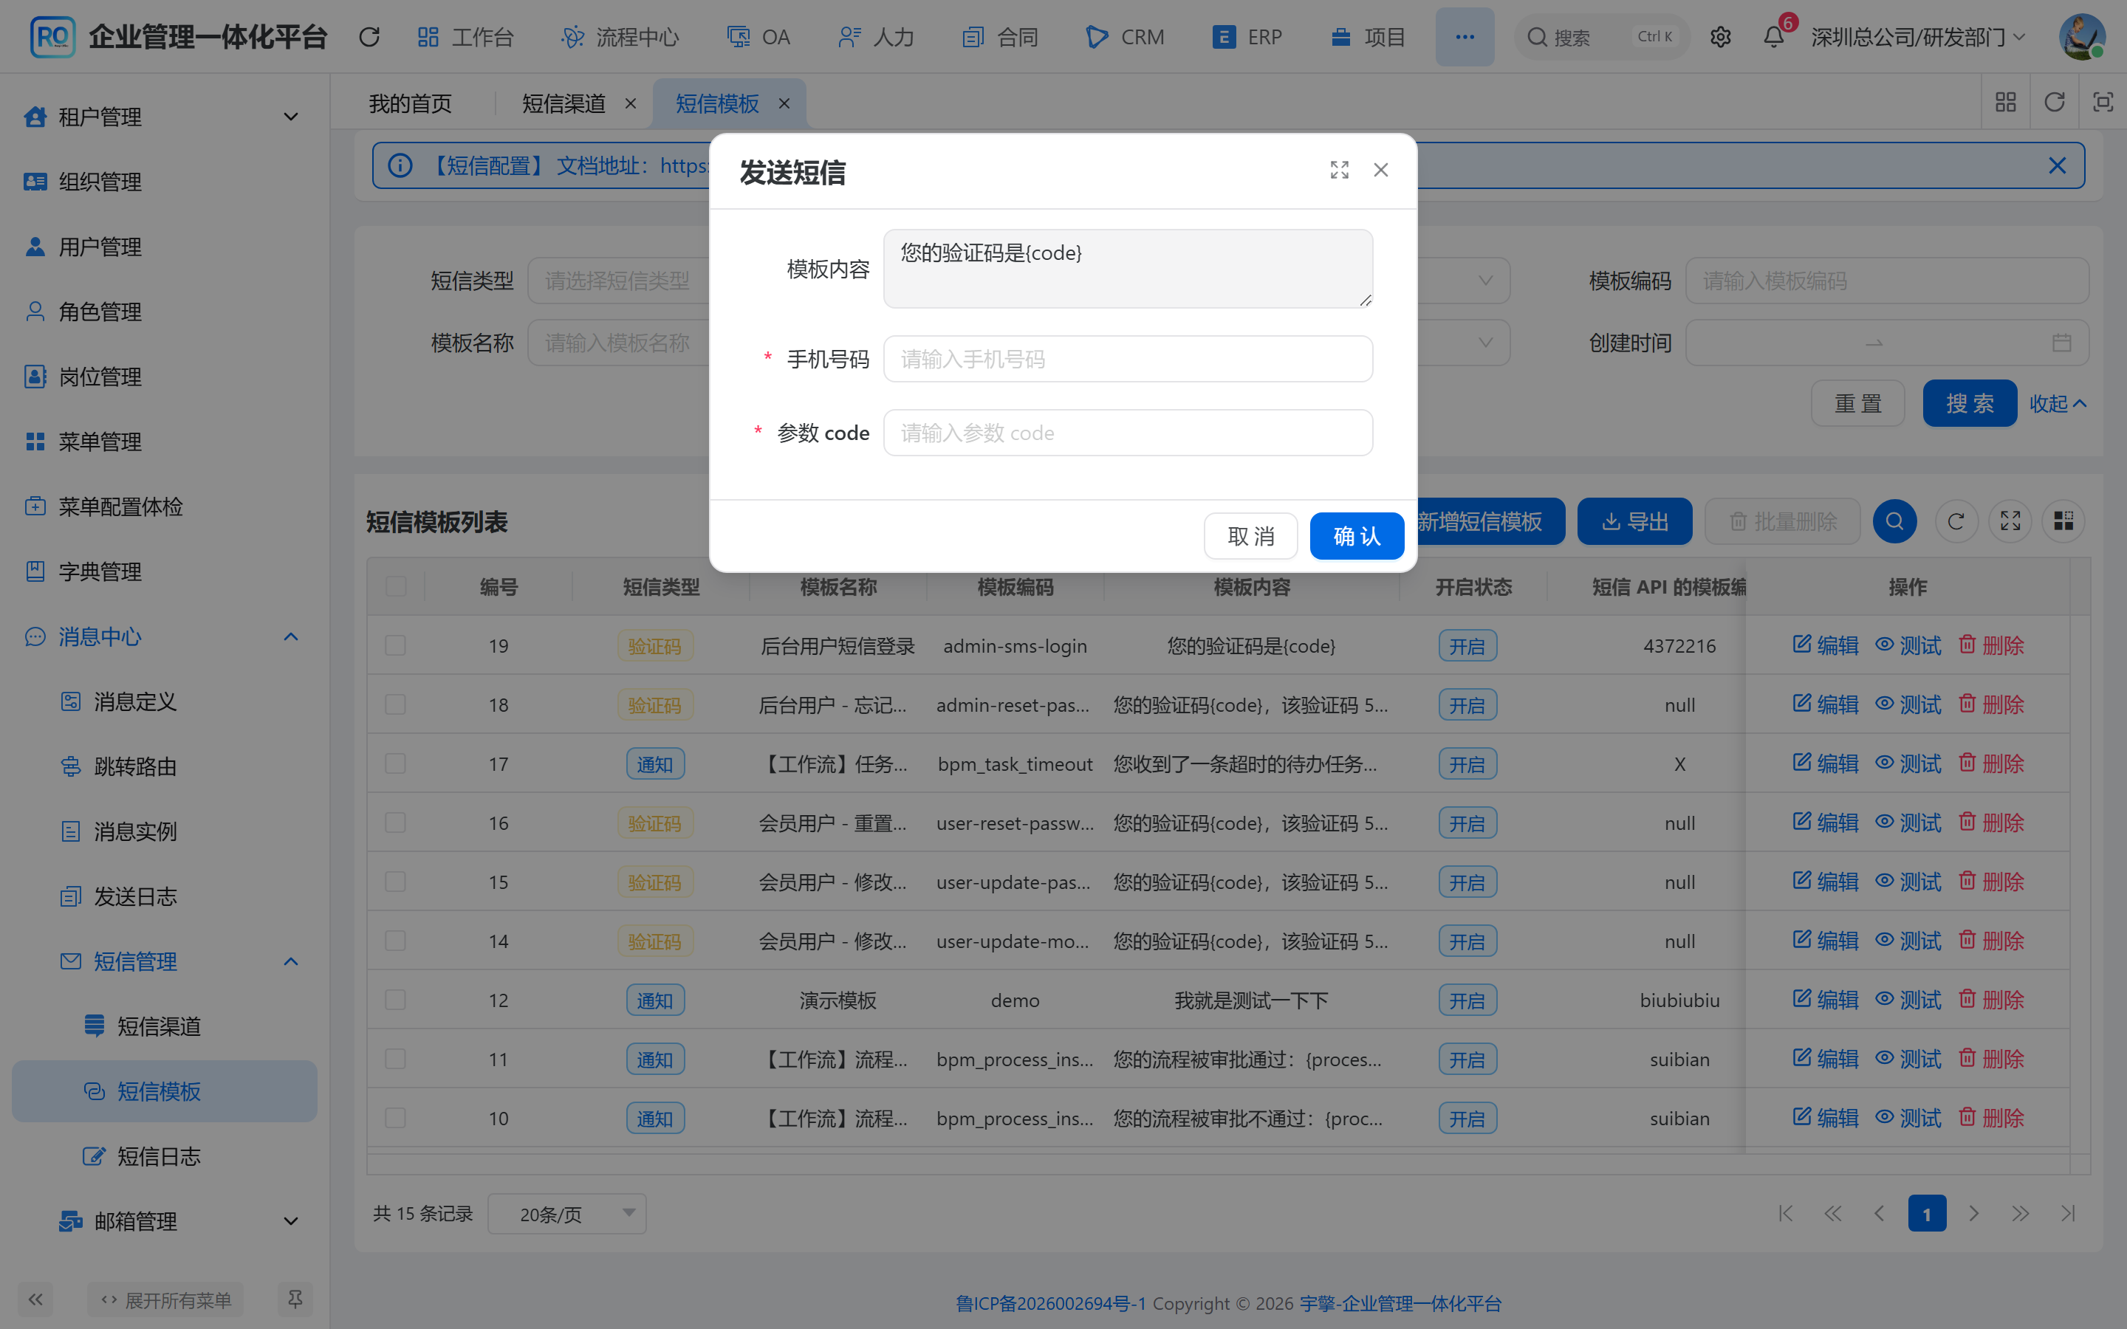
Task: Check the checkbox for row 12
Action: pyautogui.click(x=396, y=1000)
